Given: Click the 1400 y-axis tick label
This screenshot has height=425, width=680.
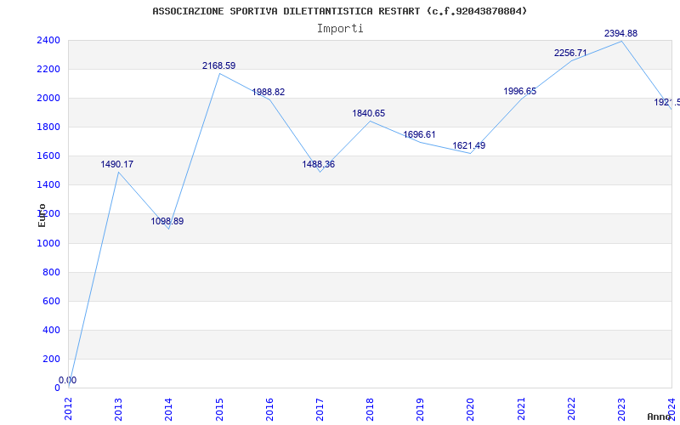Looking at the screenshot, I should point(49,185).
